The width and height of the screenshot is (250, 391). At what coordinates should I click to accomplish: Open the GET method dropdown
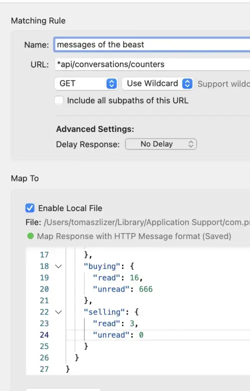pyautogui.click(x=86, y=83)
